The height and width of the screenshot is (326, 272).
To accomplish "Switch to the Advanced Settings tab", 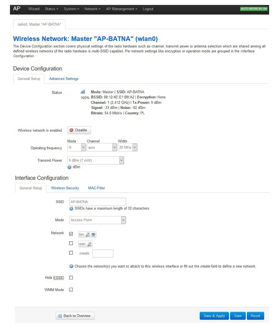I will [x=64, y=79].
